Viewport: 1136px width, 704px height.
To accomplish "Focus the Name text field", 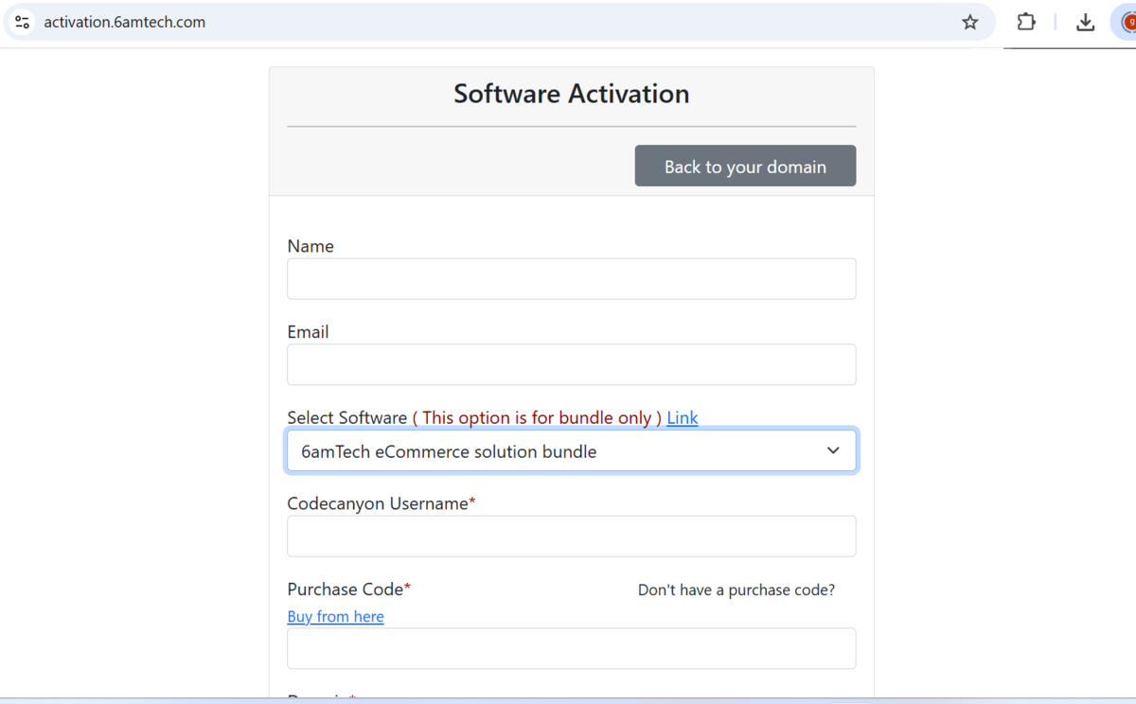I will [571, 279].
